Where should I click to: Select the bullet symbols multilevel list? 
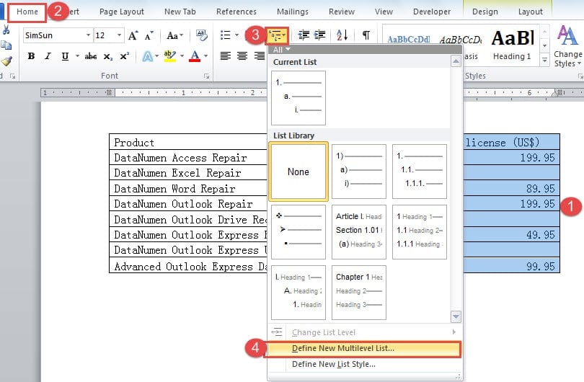pos(298,232)
